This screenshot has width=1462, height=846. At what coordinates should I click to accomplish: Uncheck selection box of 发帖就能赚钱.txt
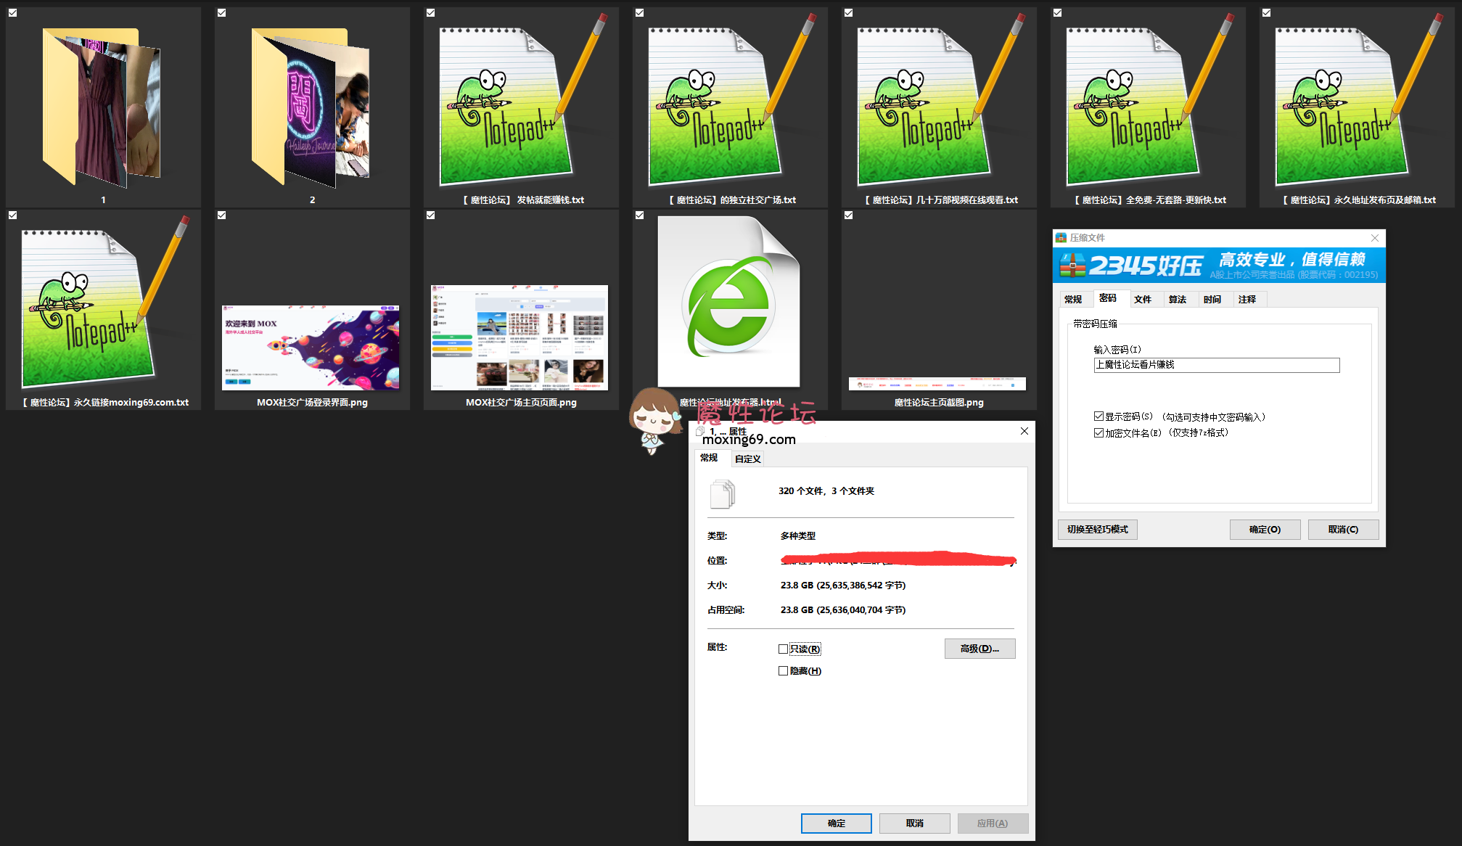click(x=431, y=12)
